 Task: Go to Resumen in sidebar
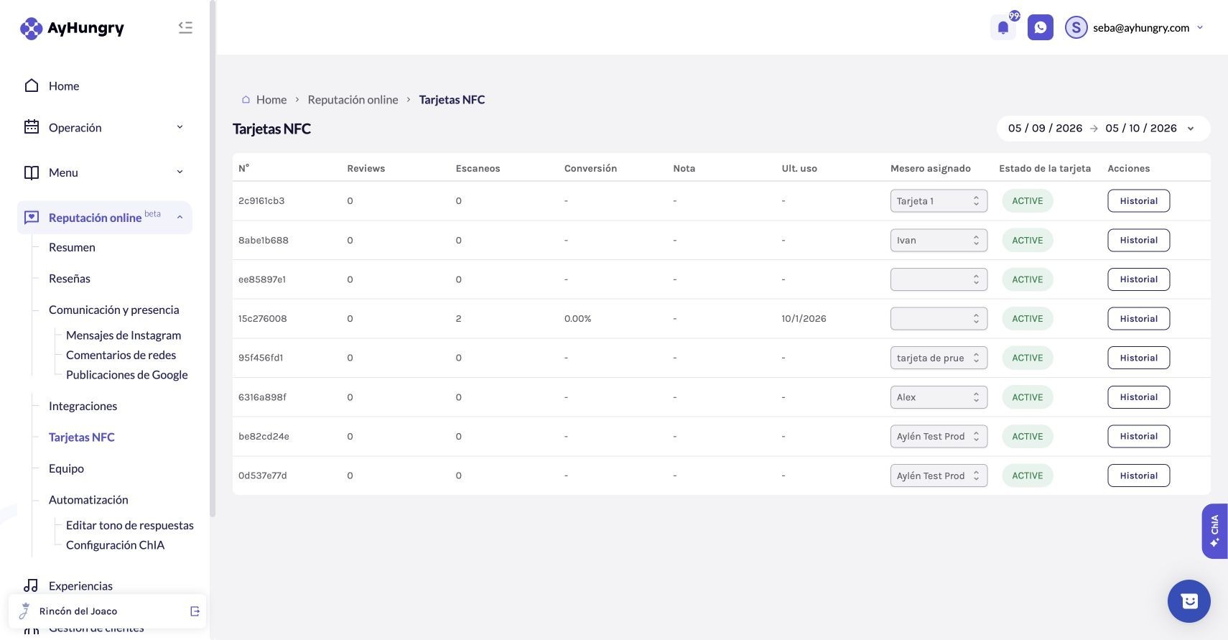[x=72, y=247]
